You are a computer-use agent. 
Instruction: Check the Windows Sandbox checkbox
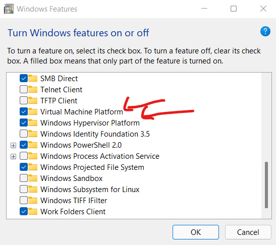point(24,178)
